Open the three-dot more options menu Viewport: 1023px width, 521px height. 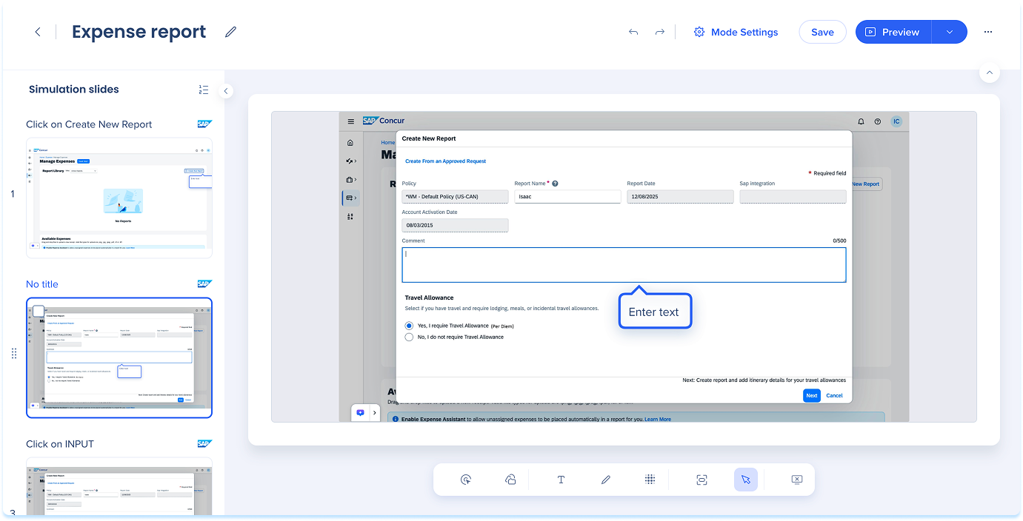(987, 32)
